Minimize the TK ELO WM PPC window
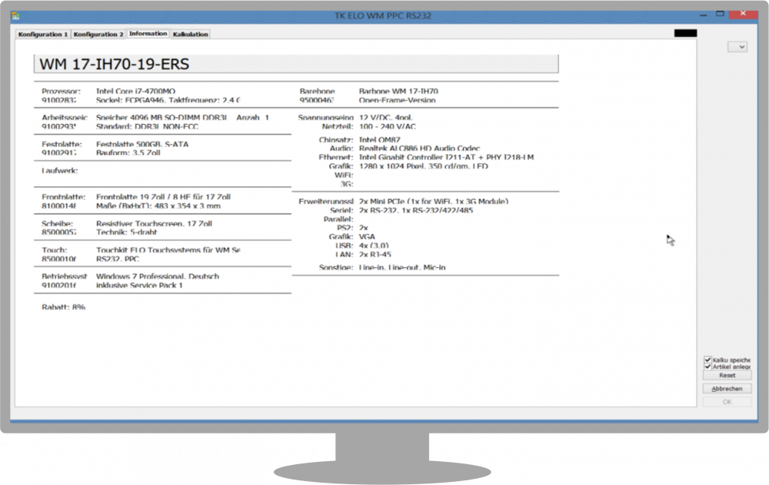This screenshot has width=769, height=485. (702, 14)
